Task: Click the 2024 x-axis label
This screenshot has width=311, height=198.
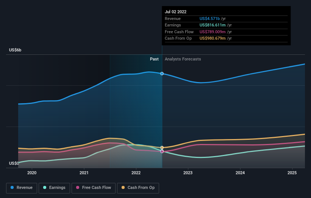Action: (240, 173)
